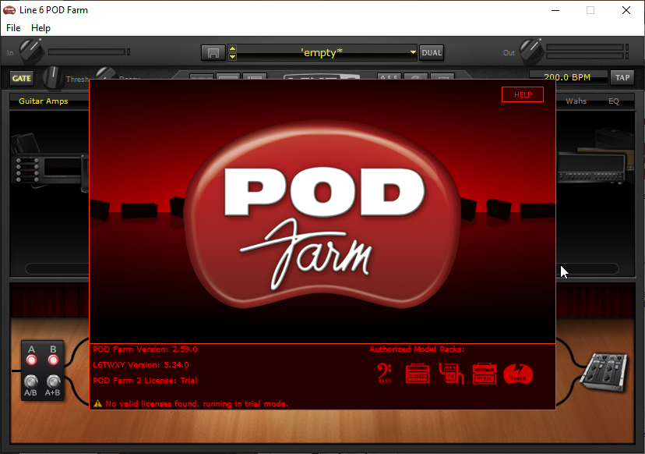Expand the 'empty*' preset dropdown arrow

413,52
